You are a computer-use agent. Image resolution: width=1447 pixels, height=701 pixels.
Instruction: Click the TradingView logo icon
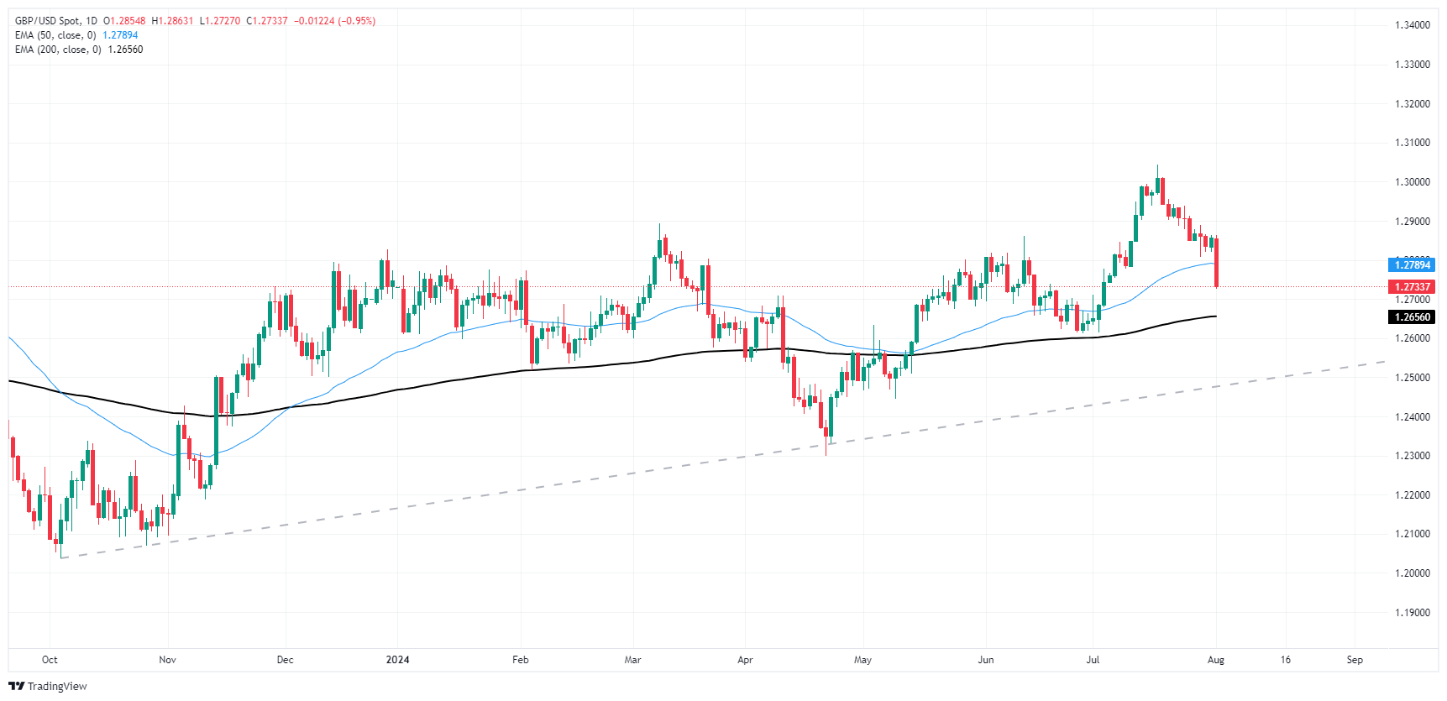16,687
